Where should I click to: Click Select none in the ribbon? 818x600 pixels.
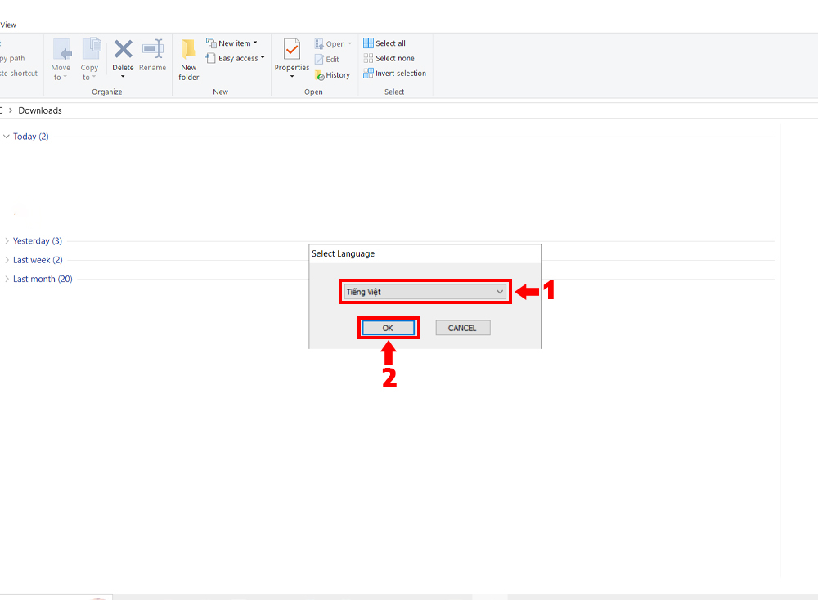(x=389, y=58)
